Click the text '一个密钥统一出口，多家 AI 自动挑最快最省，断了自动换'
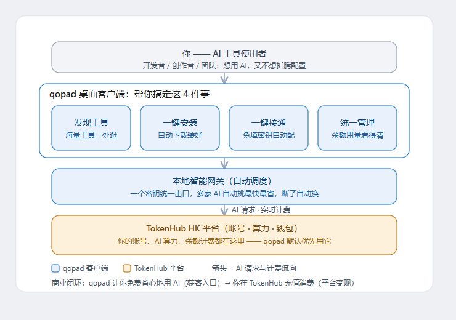 tap(224, 194)
